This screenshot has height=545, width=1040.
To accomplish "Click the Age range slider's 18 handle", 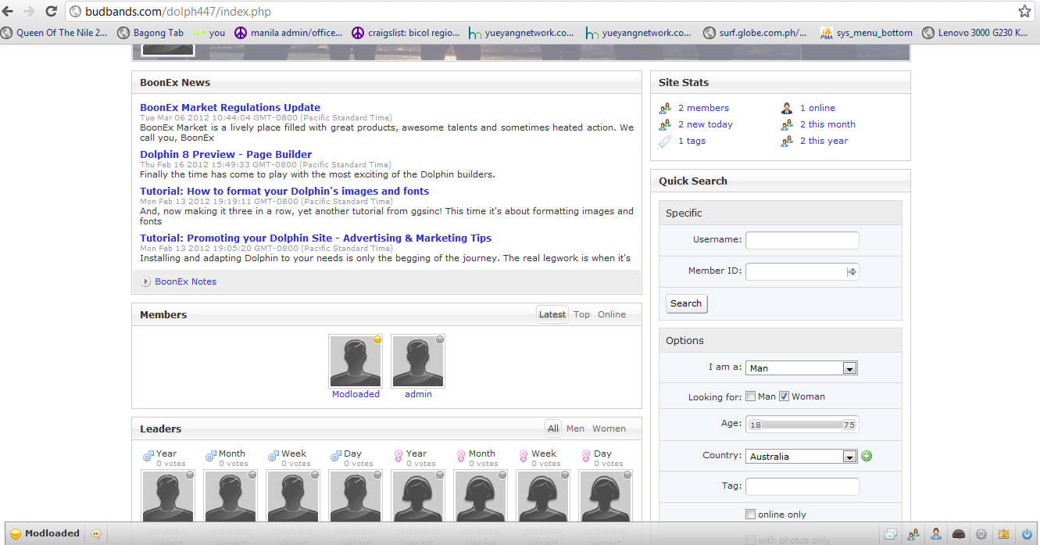I will point(755,425).
